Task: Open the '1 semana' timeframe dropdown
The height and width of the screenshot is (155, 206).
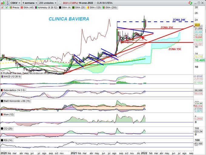Action: pos(30,3)
